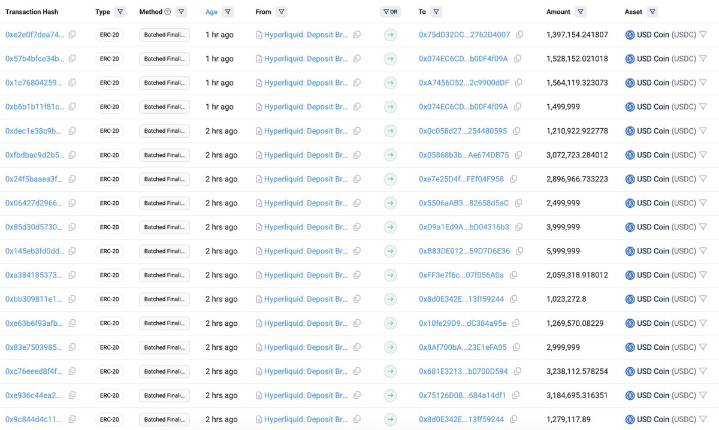
Task: Open the Age column filter
Action: pyautogui.click(x=228, y=11)
